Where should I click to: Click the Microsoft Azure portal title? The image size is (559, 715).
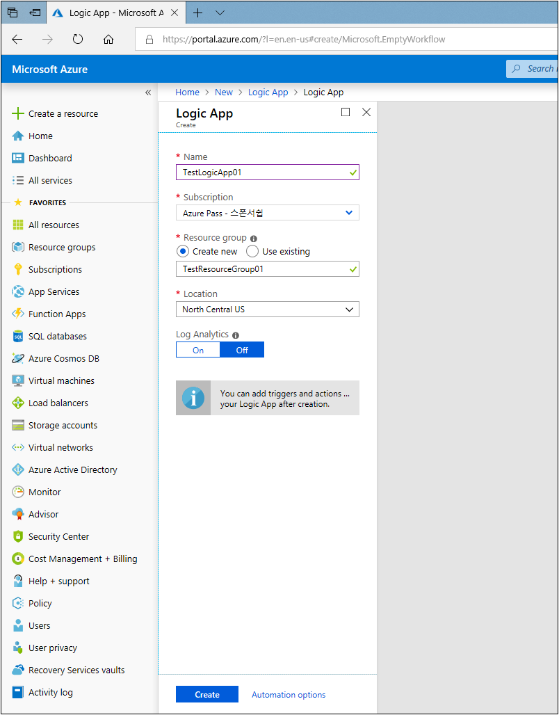click(49, 70)
